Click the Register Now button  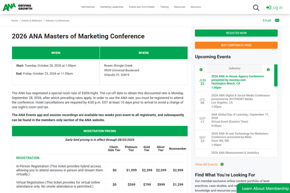(x=236, y=33)
